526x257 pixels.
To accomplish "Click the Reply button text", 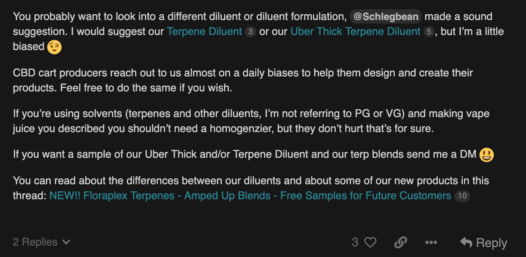I will [x=492, y=243].
